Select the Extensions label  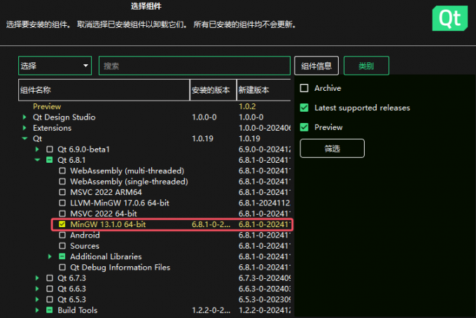[52, 128]
